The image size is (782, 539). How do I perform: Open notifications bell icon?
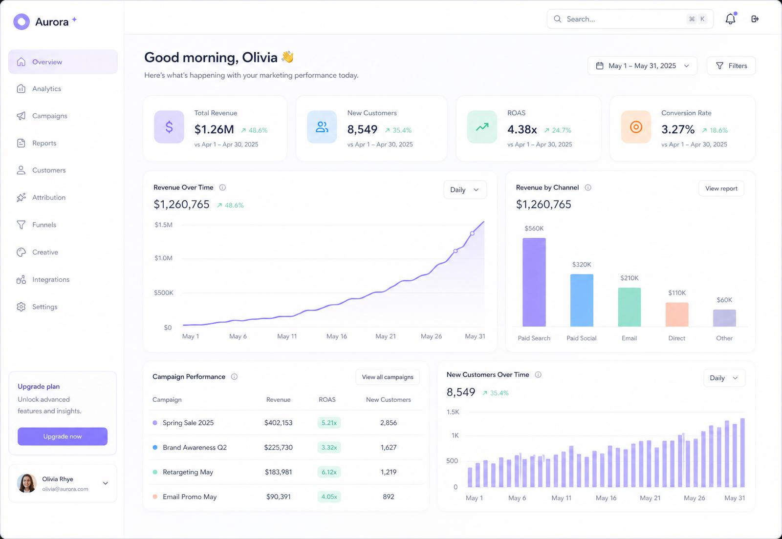point(730,19)
